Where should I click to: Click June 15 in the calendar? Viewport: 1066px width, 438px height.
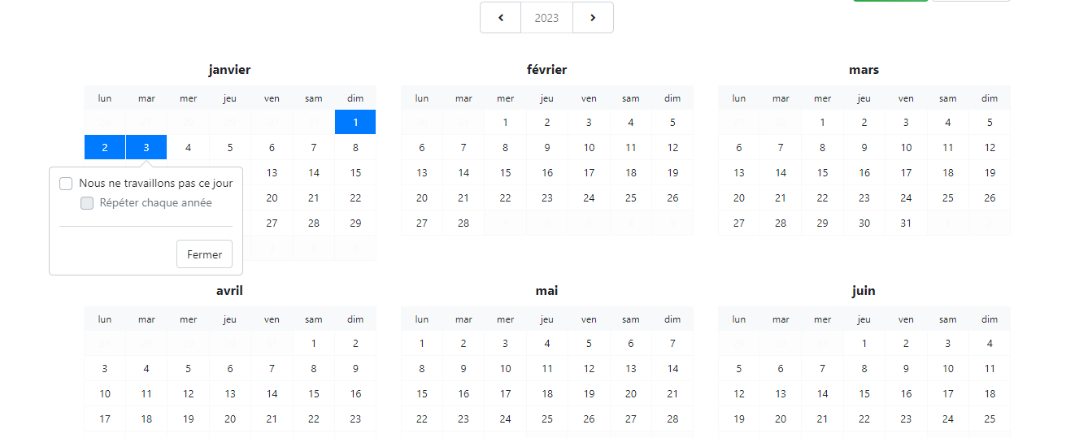[x=864, y=394]
